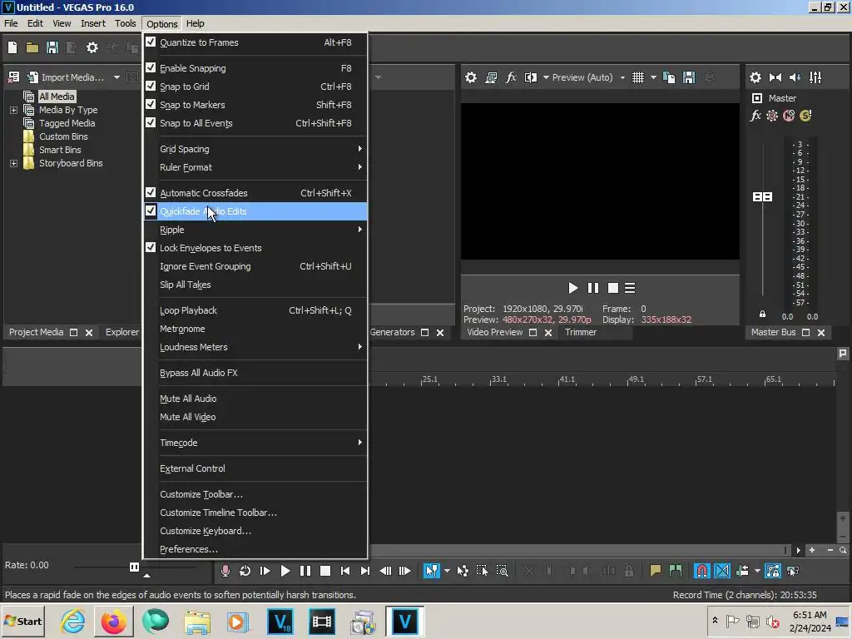Toggle Ignore Event Grouping option

[x=255, y=266]
